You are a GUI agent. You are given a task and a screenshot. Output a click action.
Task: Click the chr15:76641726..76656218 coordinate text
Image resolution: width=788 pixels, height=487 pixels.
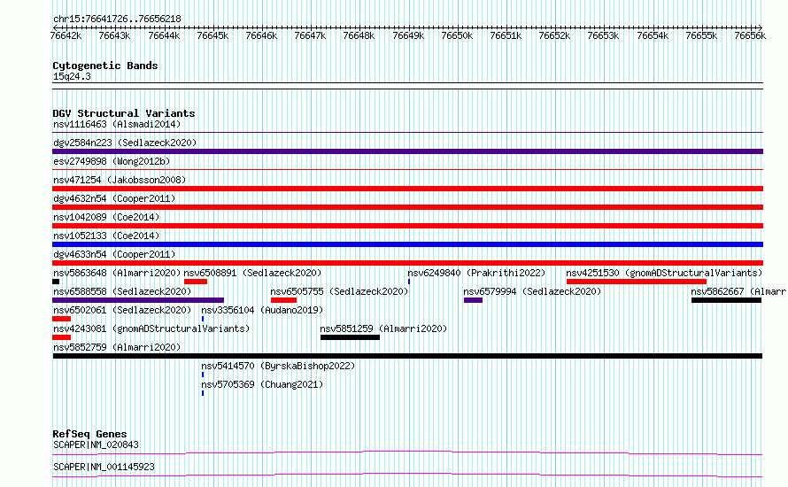point(117,19)
